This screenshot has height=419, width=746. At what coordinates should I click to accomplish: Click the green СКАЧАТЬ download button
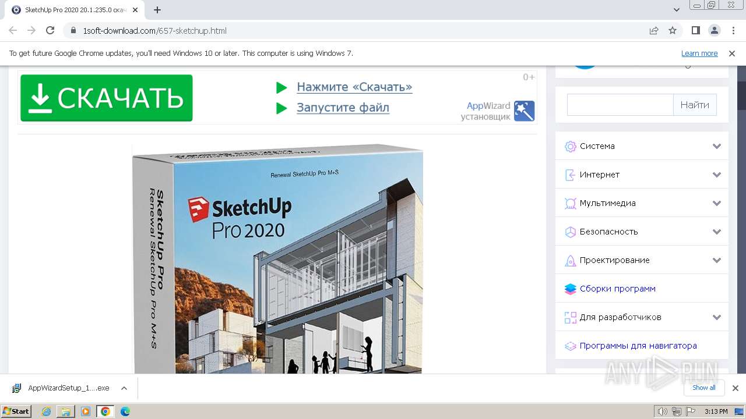click(x=107, y=98)
